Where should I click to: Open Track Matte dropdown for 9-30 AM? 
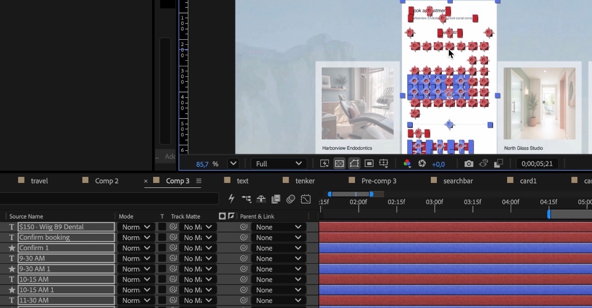point(197,258)
